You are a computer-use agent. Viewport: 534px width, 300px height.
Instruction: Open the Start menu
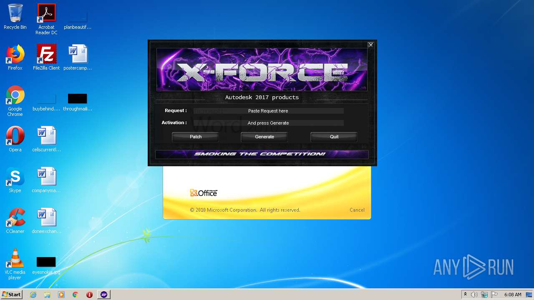(x=11, y=295)
